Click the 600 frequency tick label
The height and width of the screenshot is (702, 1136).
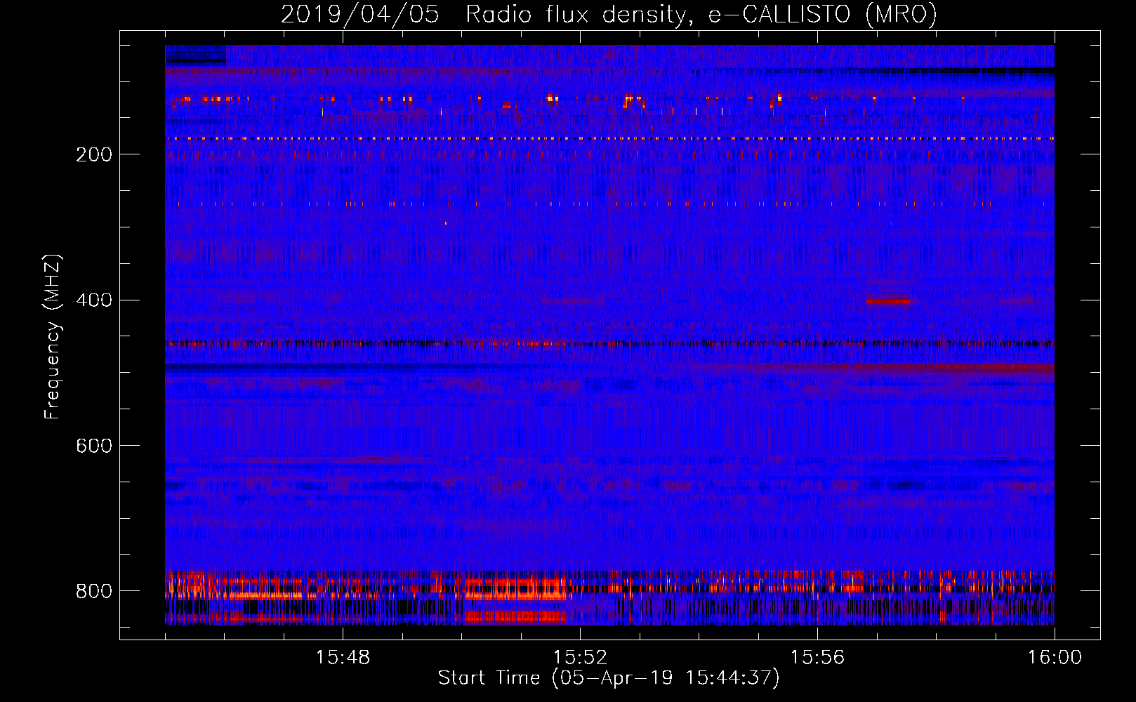(94, 446)
